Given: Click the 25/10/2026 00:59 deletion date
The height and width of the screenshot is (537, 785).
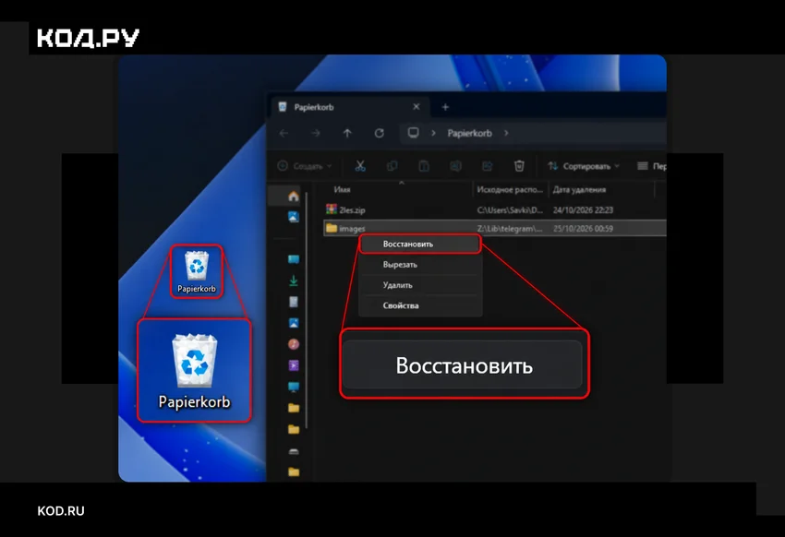Looking at the screenshot, I should click(x=583, y=229).
